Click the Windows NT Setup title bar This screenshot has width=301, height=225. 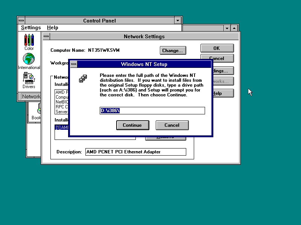pos(144,64)
